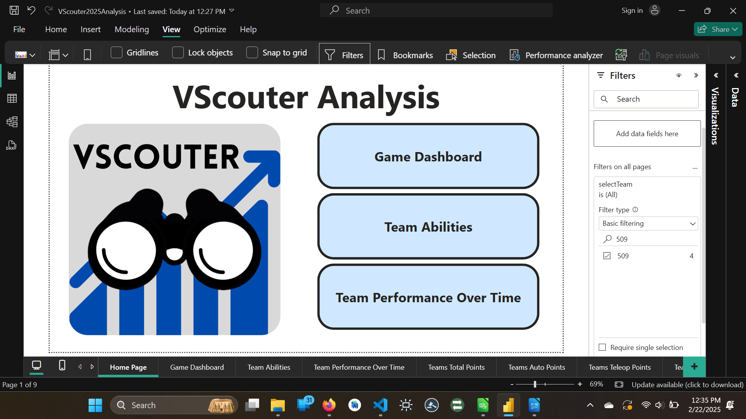Expand the Visualizations pane
Image resolution: width=746 pixels, height=419 pixels.
[x=716, y=75]
